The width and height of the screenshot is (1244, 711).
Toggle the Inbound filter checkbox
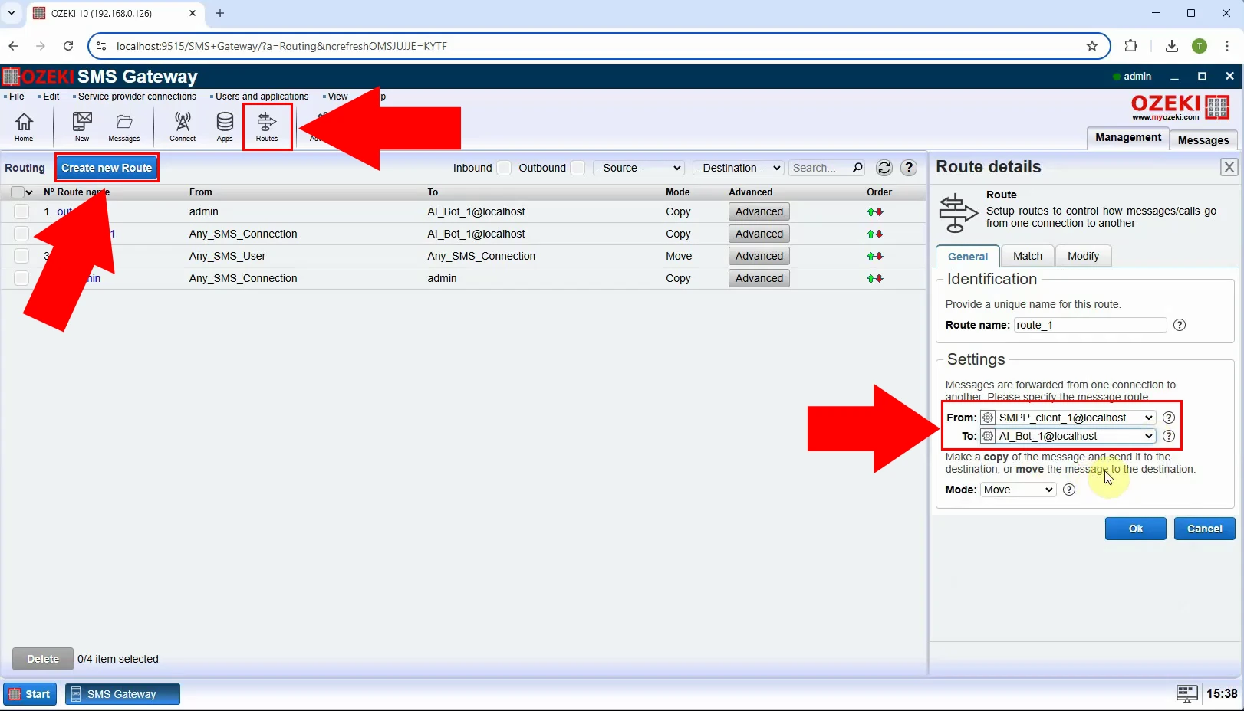pyautogui.click(x=504, y=168)
